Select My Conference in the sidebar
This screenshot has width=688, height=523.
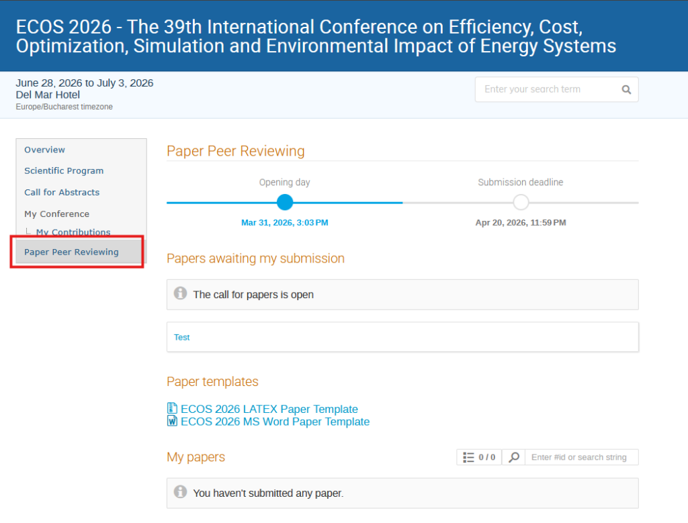click(56, 213)
